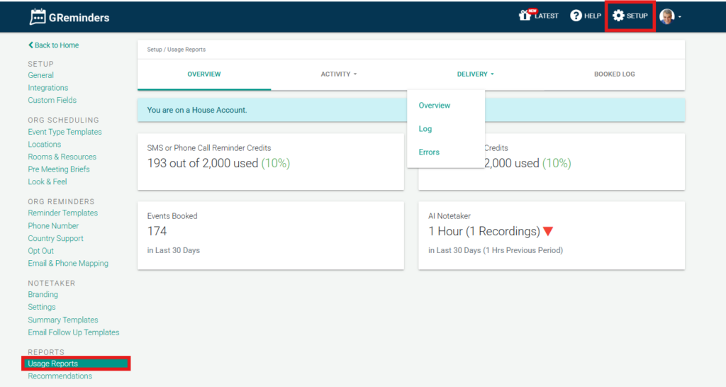Image resolution: width=726 pixels, height=387 pixels.
Task: Open Email Follow Up Templates link
Action: (73, 332)
